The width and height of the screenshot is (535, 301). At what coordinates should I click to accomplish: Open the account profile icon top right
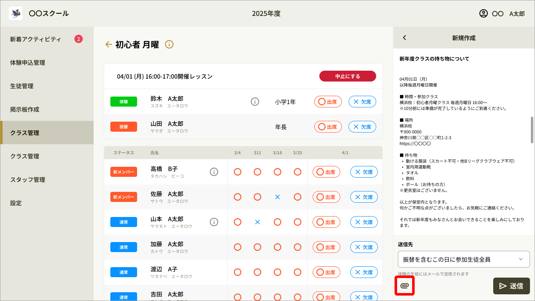pos(483,13)
